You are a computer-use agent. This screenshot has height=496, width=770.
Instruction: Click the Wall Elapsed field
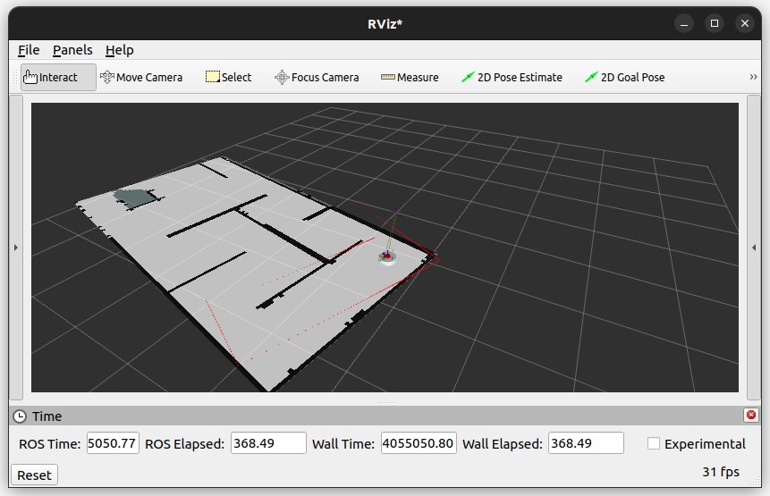[x=586, y=443]
